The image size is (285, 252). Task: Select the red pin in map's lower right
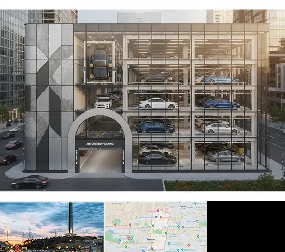pyautogui.click(x=189, y=245)
